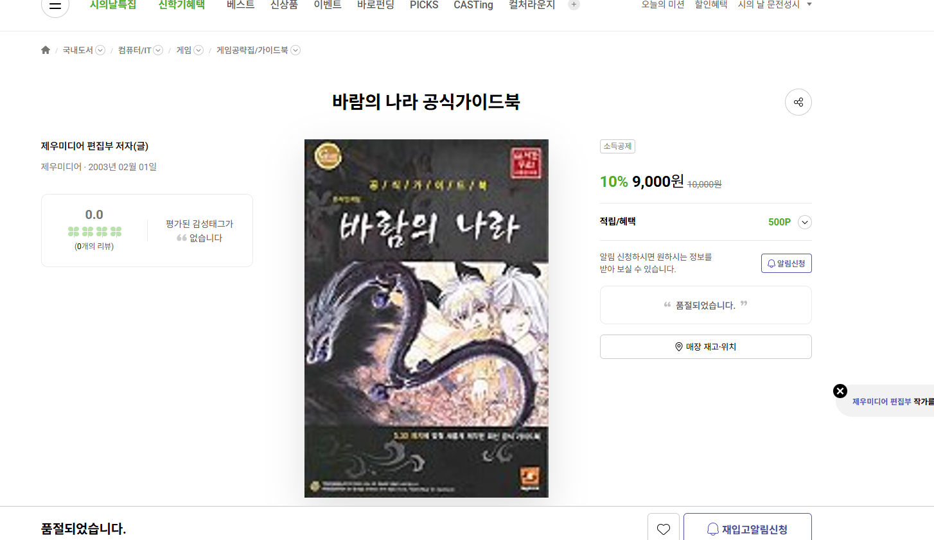Expand 게임 breadcrumb dropdown
This screenshot has height=540, width=934.
pos(198,50)
